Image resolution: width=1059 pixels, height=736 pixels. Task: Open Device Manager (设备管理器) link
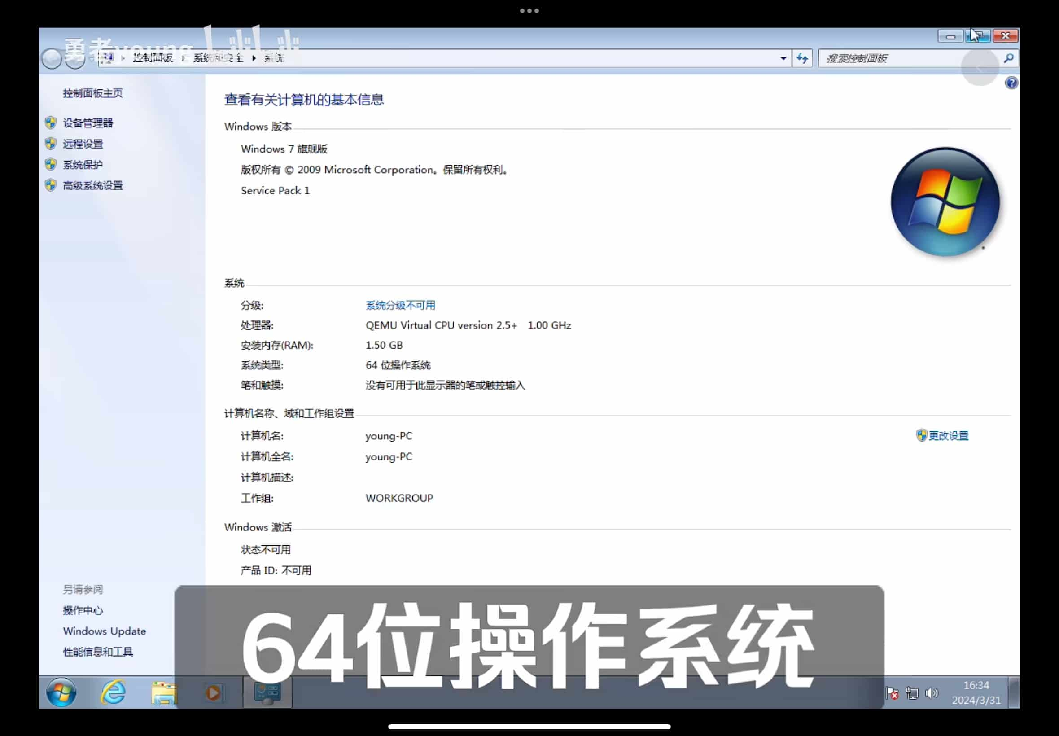click(88, 123)
